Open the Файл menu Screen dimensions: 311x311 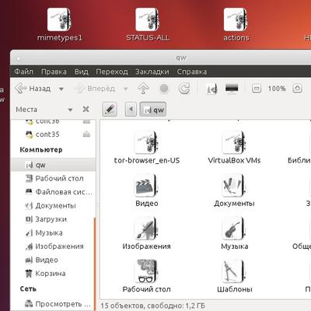(24, 72)
